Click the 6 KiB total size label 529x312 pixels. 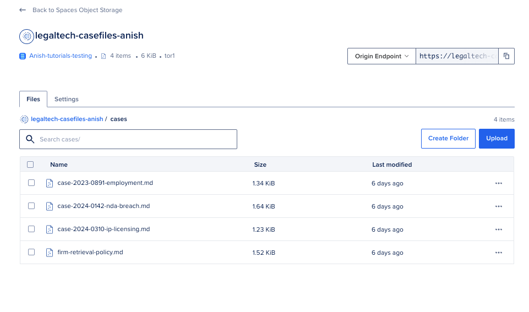tap(149, 56)
